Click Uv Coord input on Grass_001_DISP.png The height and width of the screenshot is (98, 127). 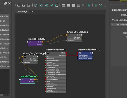(x=67, y=41)
